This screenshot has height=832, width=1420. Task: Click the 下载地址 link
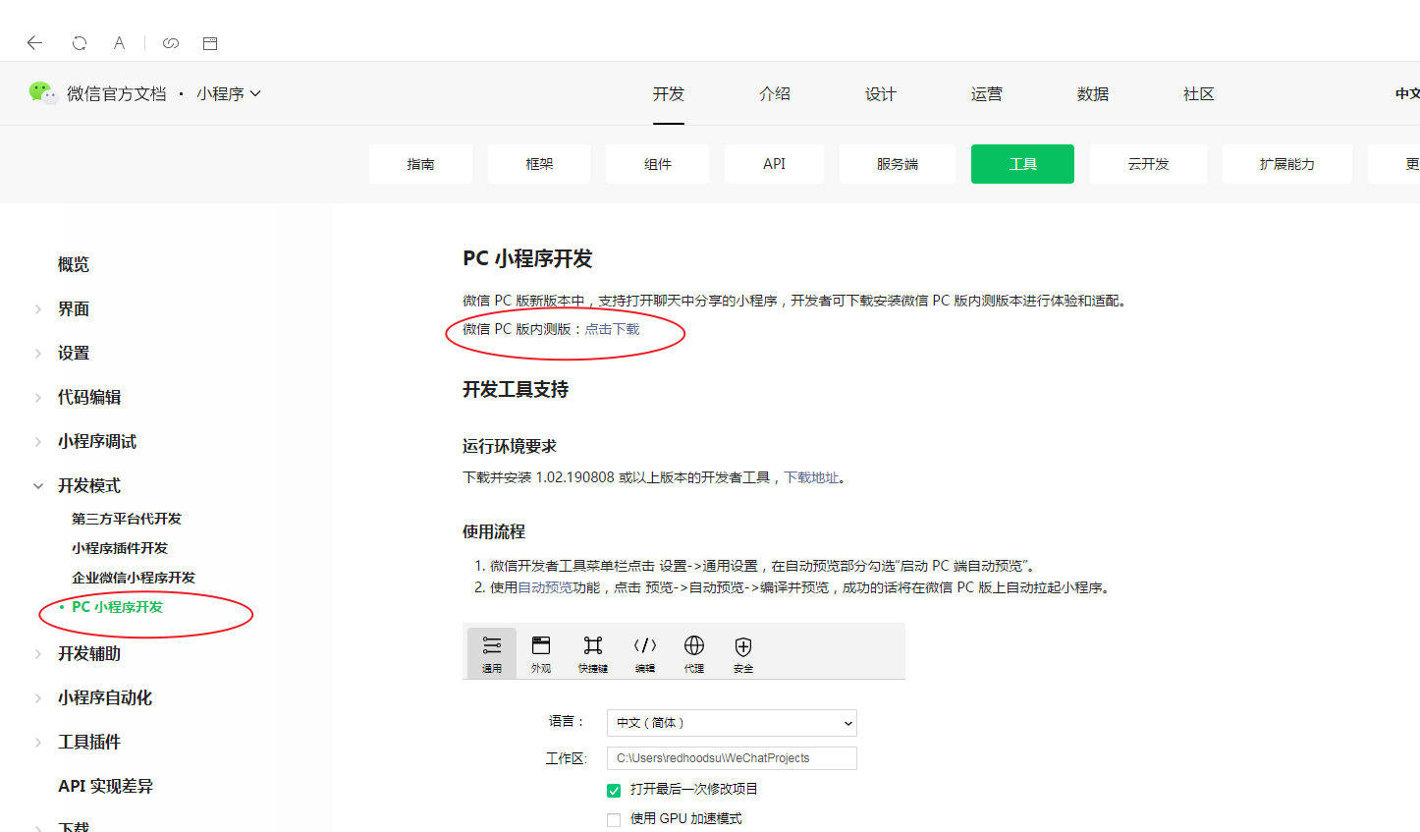click(x=811, y=477)
